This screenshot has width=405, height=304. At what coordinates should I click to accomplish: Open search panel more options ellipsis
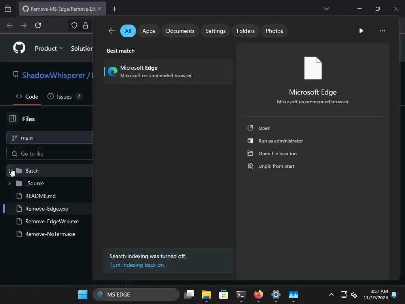click(x=382, y=31)
